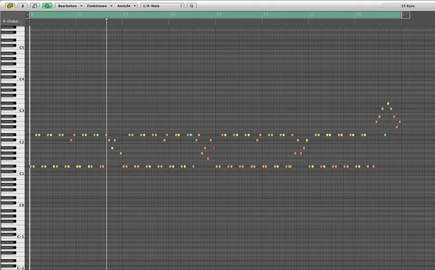
Task: Click the region end marker at bar 17
Action: tap(406, 15)
